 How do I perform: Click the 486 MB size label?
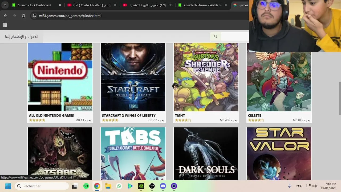point(228,120)
